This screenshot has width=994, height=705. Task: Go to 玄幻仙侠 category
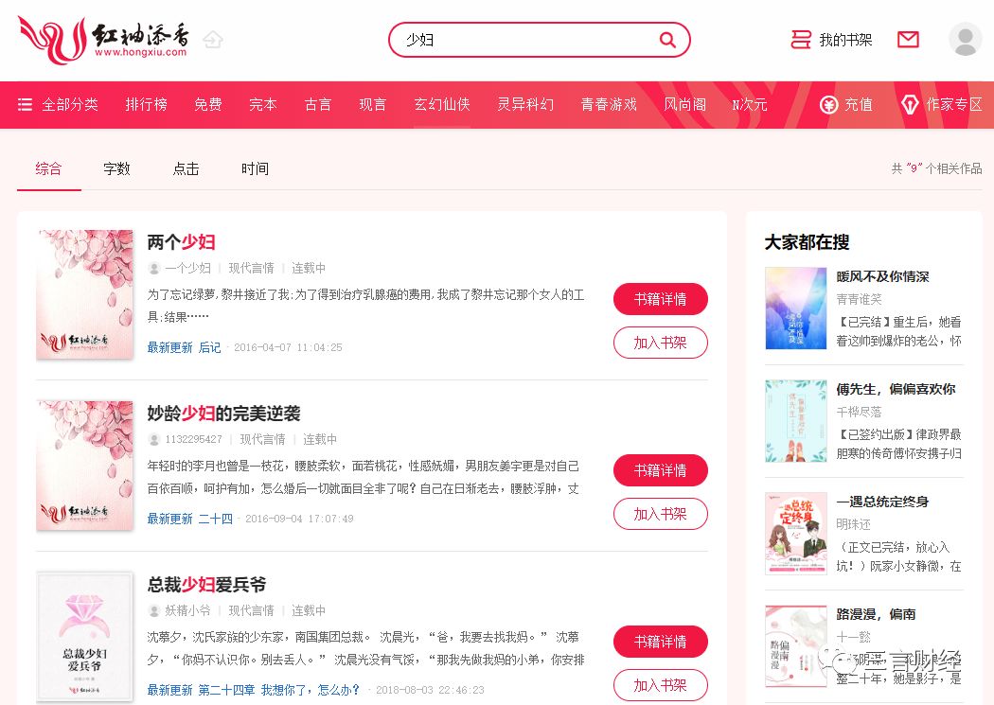pos(442,104)
